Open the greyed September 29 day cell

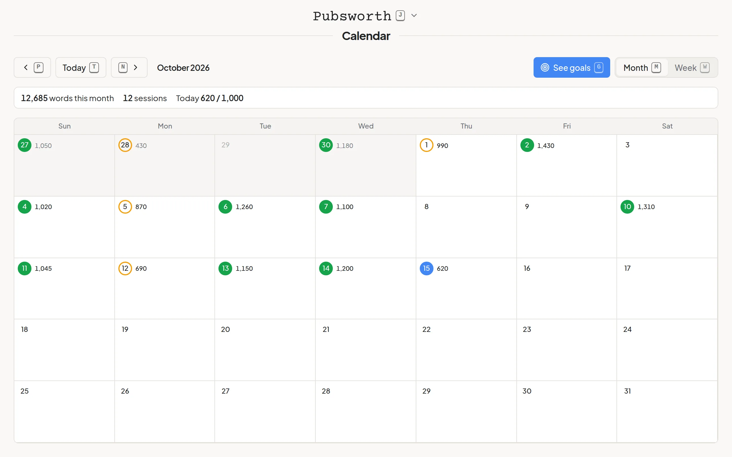coord(265,165)
